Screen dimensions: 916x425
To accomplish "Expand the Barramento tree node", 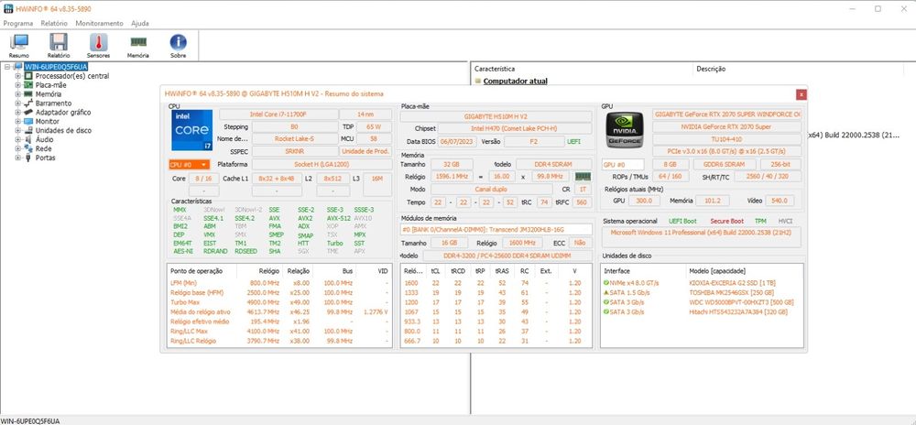I will [x=17, y=103].
